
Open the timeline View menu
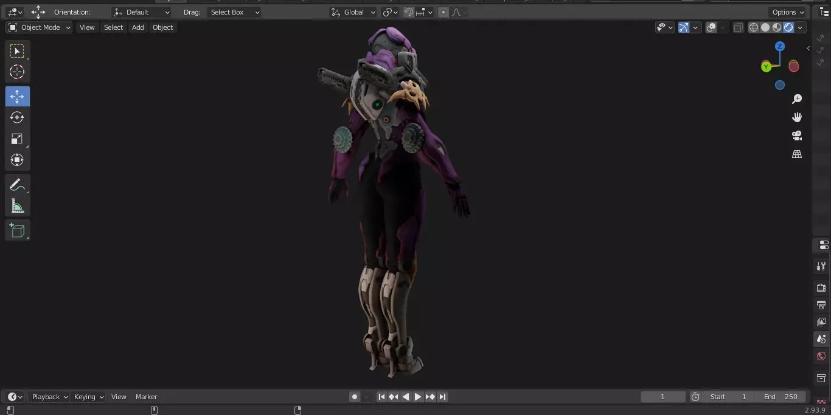click(x=119, y=397)
